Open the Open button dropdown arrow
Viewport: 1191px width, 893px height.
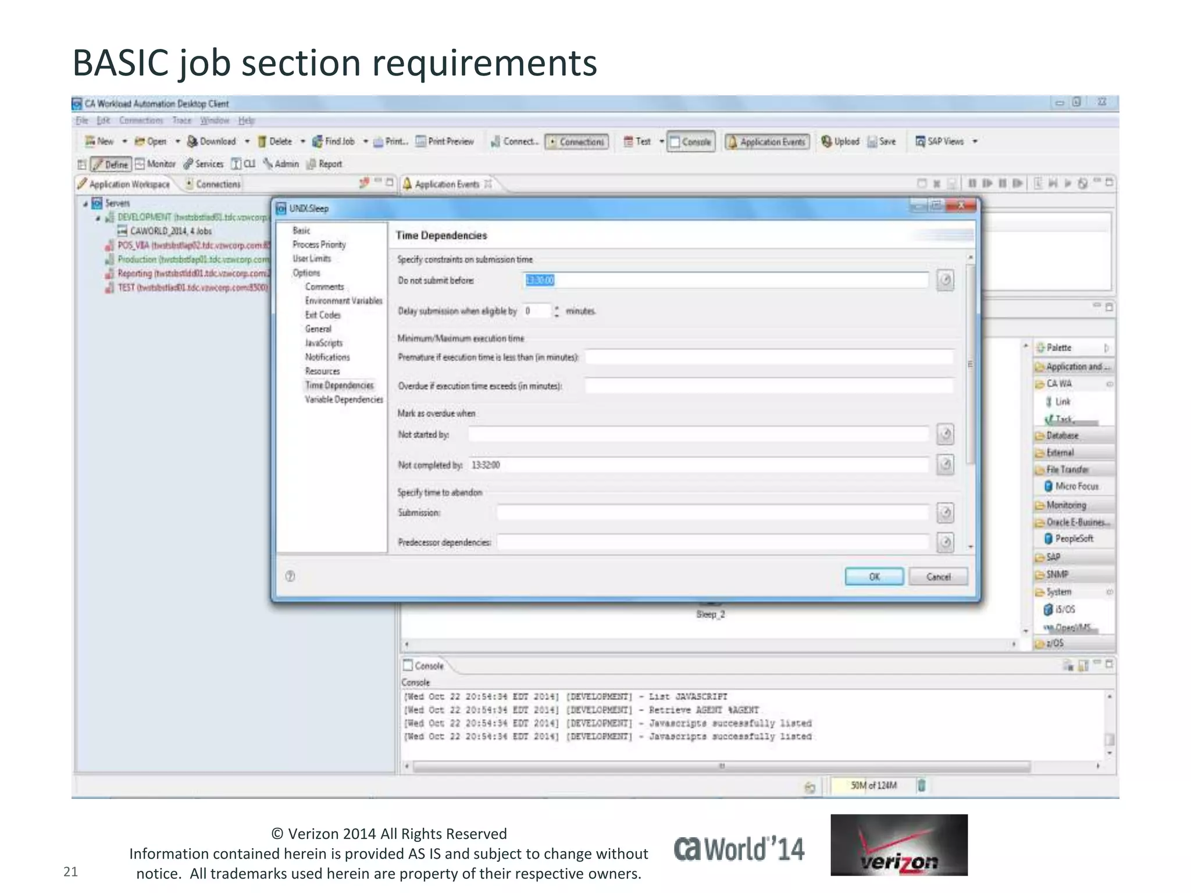[178, 141]
